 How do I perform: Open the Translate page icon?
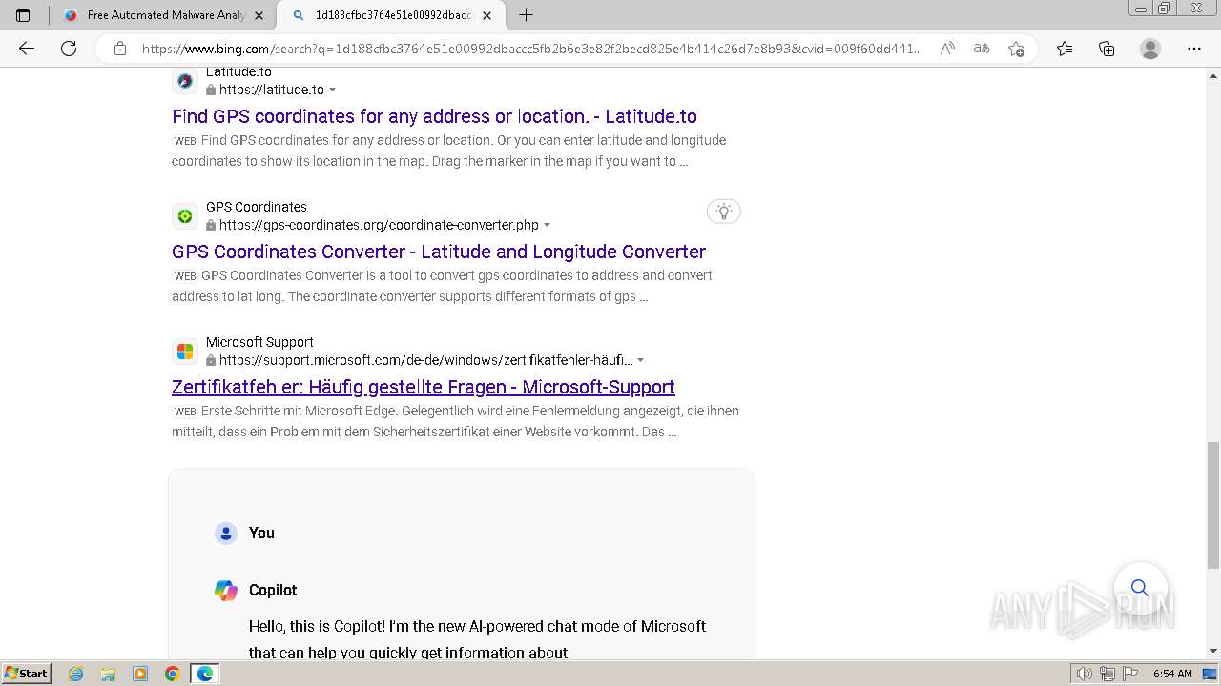coord(982,49)
